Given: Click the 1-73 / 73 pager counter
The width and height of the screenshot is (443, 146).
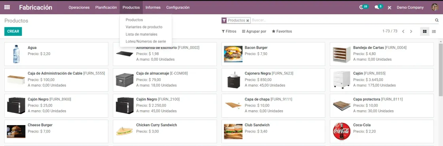Looking at the screenshot, I should 390,31.
